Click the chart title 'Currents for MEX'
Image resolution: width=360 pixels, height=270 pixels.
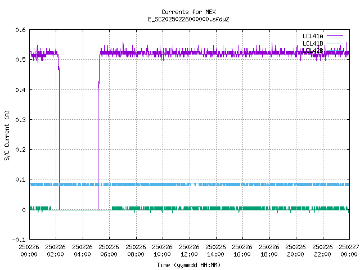[188, 12]
